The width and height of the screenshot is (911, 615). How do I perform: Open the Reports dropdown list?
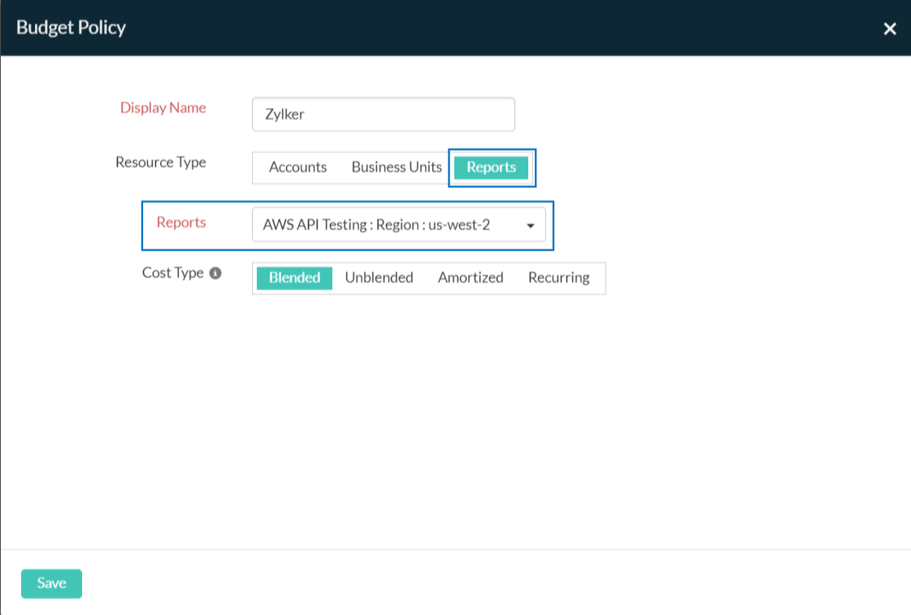[398, 225]
